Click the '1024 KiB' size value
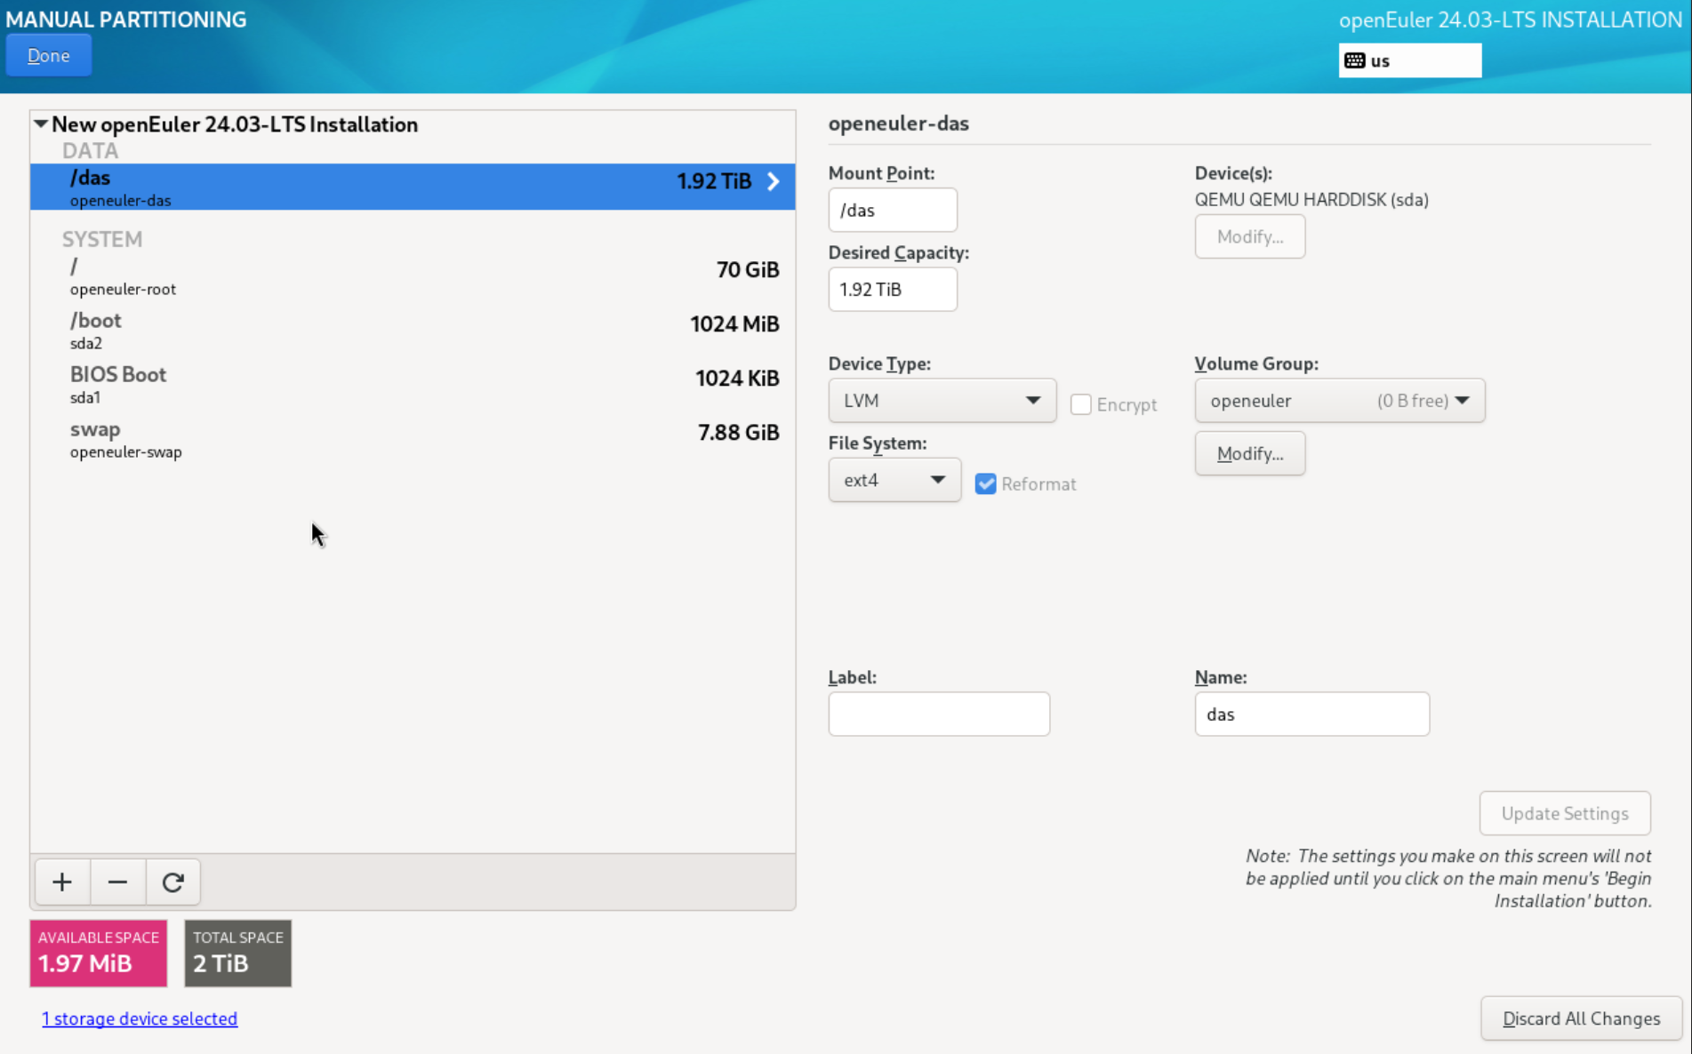Viewport: 1692px width, 1054px height. coord(737,378)
